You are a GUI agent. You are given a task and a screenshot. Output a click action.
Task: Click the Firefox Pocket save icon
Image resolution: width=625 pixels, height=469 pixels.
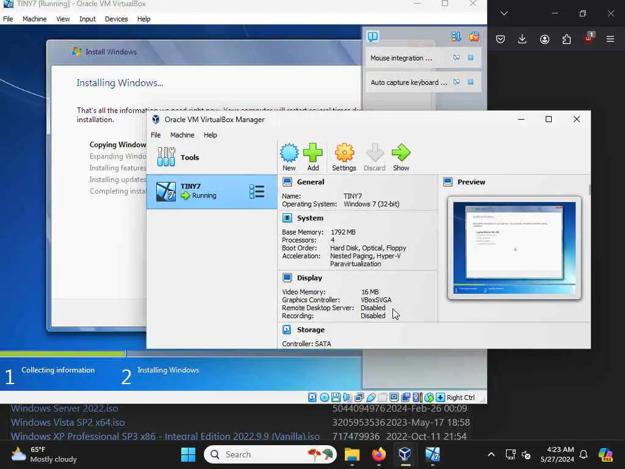point(500,39)
